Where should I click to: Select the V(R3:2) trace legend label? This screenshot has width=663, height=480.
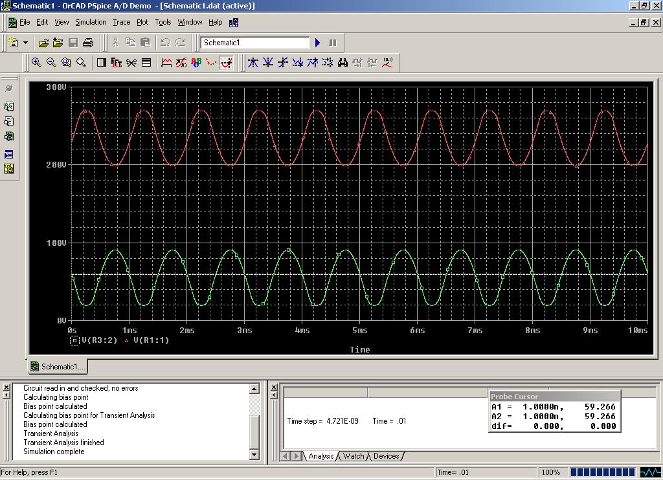[x=100, y=340]
